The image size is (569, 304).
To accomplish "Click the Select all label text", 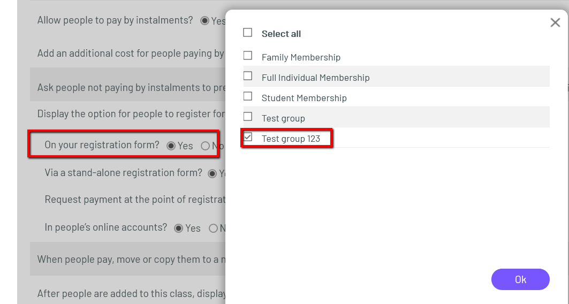I will [x=281, y=34].
